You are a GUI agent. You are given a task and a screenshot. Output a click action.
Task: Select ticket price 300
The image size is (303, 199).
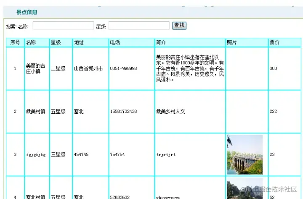pyautogui.click(x=274, y=68)
